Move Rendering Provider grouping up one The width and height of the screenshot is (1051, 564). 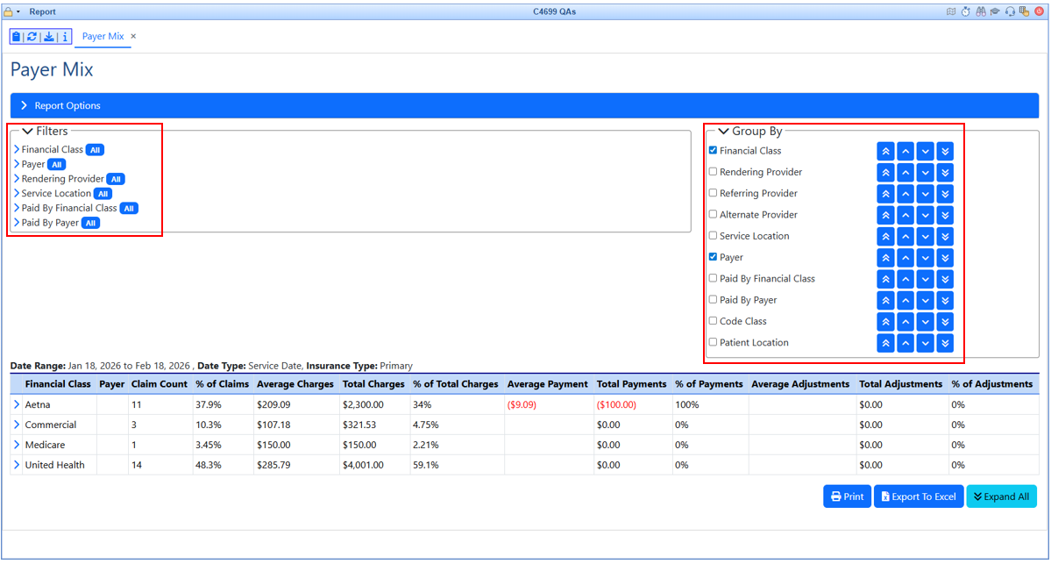[x=905, y=172]
